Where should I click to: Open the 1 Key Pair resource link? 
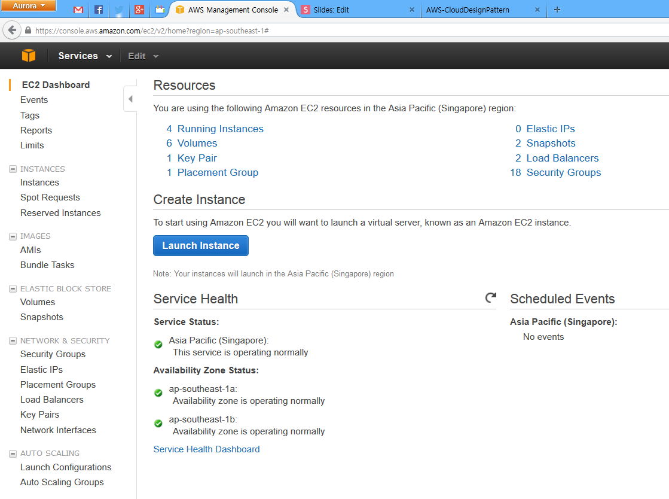coord(191,158)
